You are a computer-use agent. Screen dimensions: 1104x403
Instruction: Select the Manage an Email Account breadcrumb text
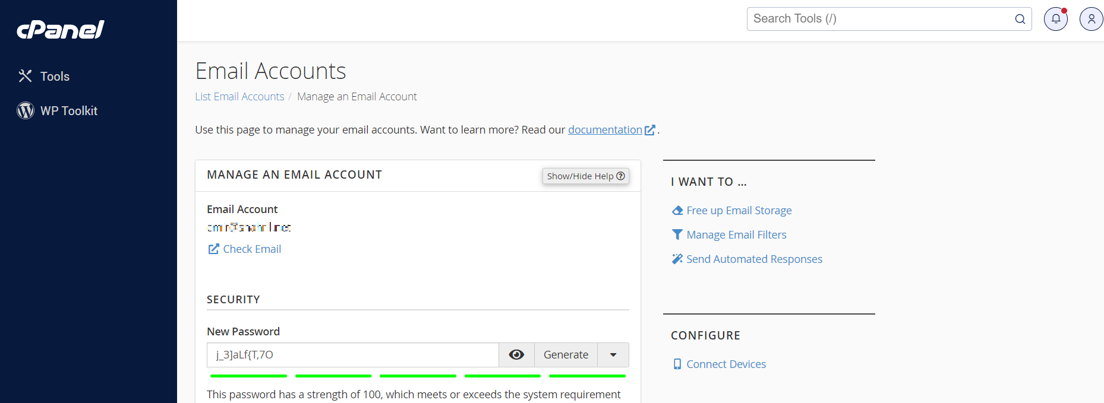click(357, 97)
